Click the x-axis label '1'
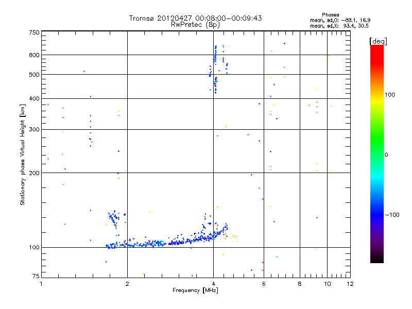This screenshot has height=309, width=412. 41,284
